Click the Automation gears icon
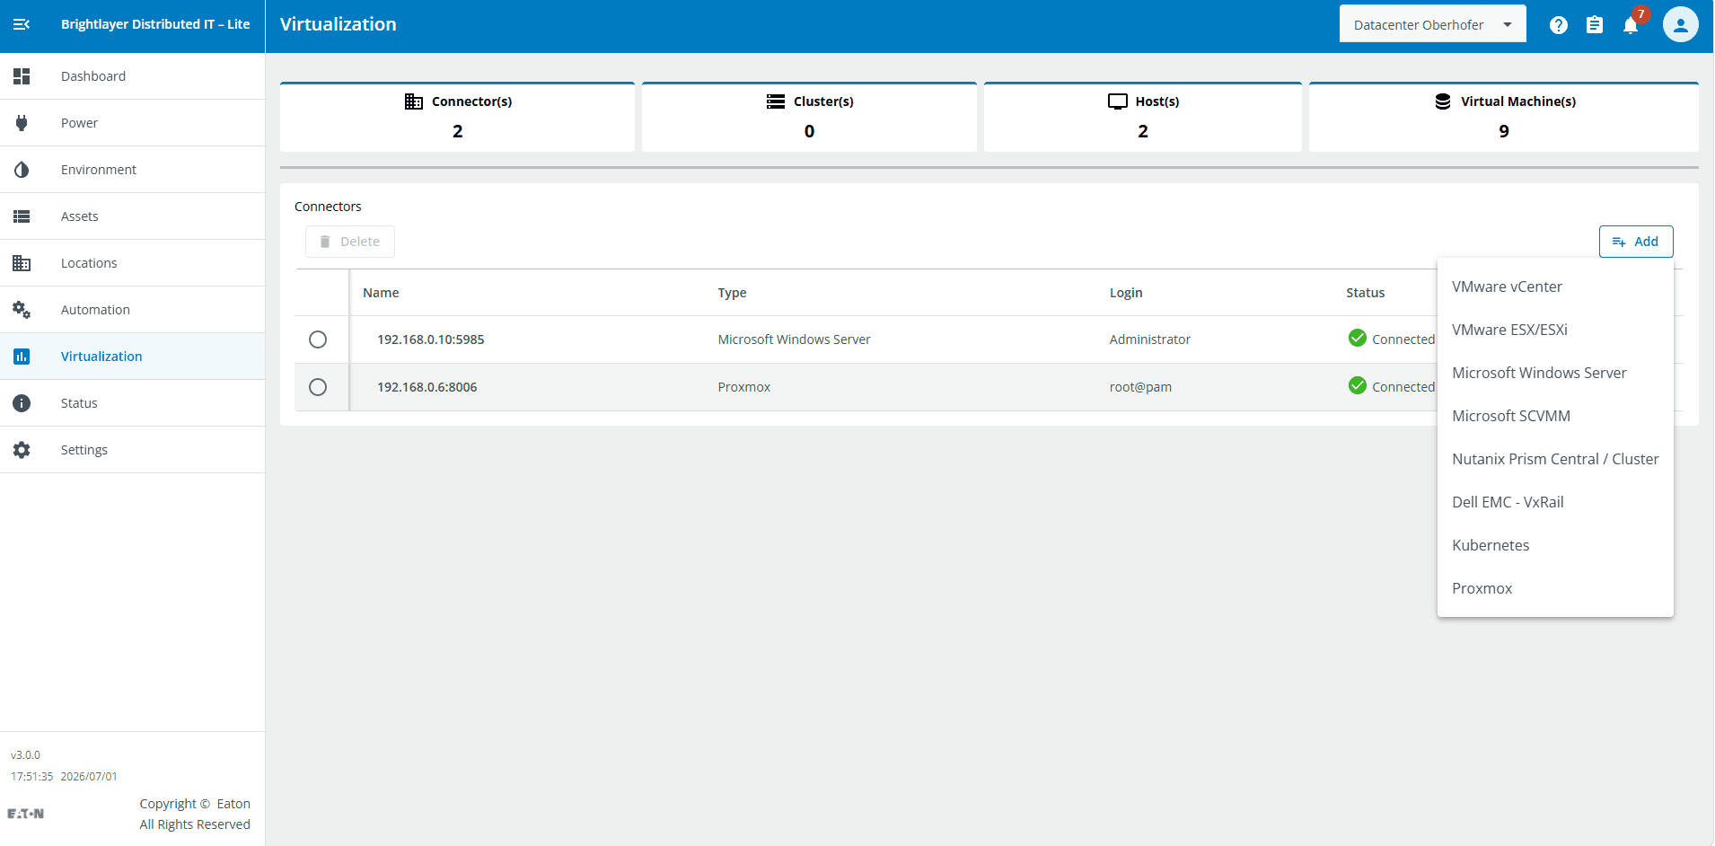The width and height of the screenshot is (1715, 846). click(22, 310)
